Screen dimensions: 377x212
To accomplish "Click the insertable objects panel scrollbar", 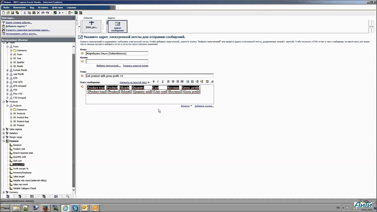I will pos(74,118).
